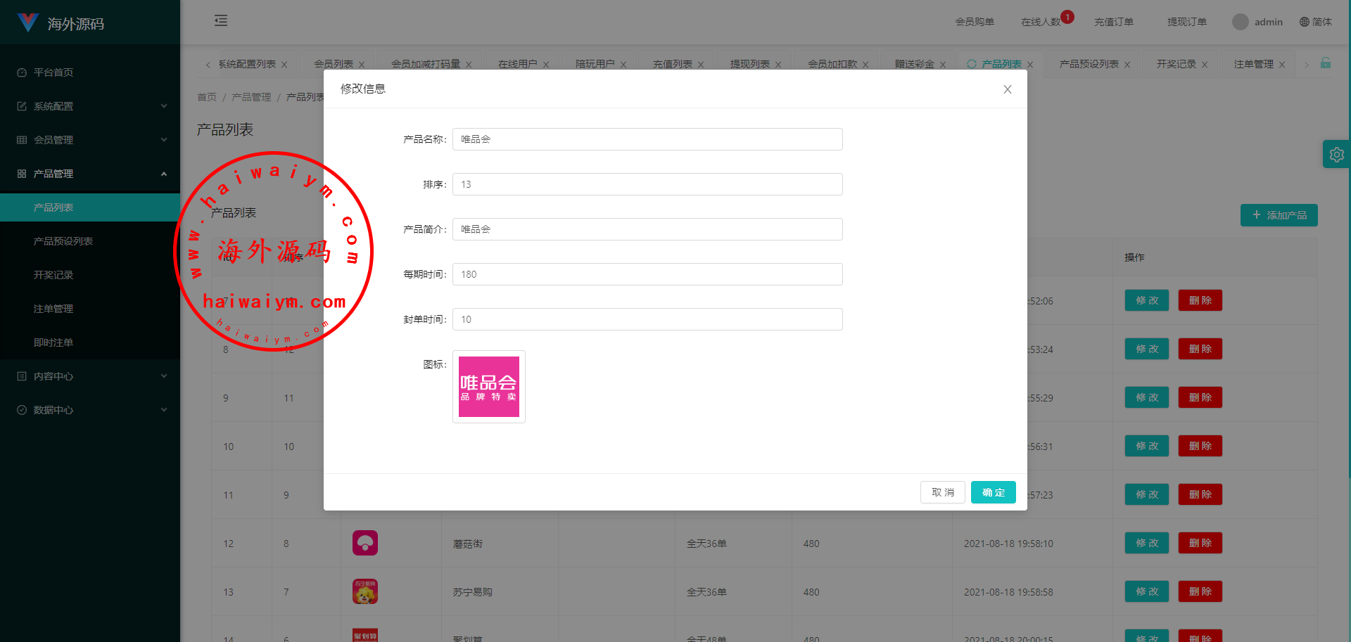Screen dimensions: 1351x642
Task: Focus the 每期时间 input field
Action: [647, 274]
